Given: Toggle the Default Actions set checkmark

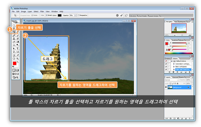Looking at the screenshot, I should [166, 61].
